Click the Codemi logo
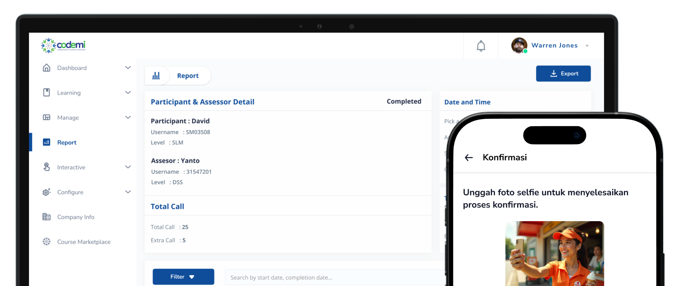 (63, 45)
